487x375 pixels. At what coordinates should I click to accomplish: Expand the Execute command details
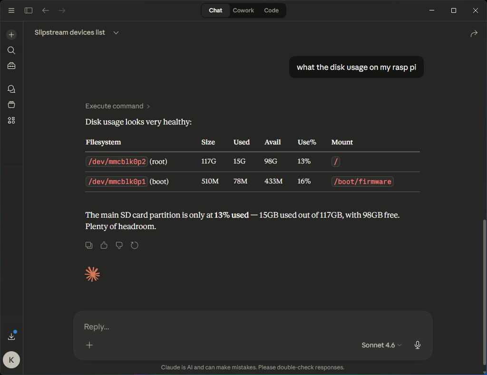pyautogui.click(x=117, y=106)
